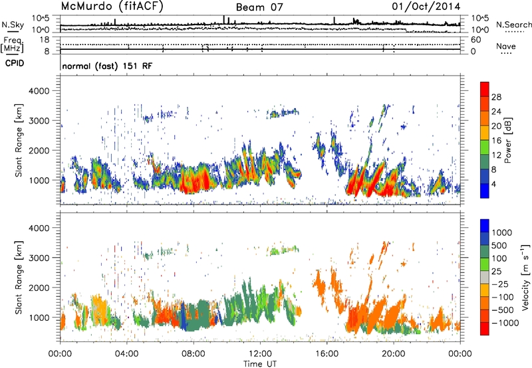This screenshot has height=368, width=532.
Task: Click the "CPID" label
Action: click(15, 63)
